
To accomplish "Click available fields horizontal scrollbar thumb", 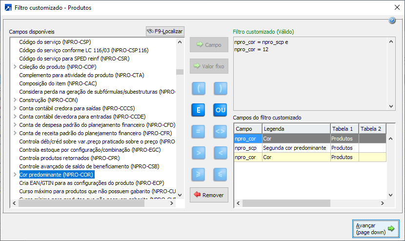I will click(x=81, y=203).
